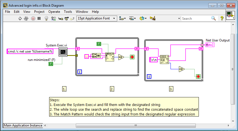Toggle Retain Wire Values button
Image resolution: width=238 pixels, height=131 pixels.
(54, 19)
